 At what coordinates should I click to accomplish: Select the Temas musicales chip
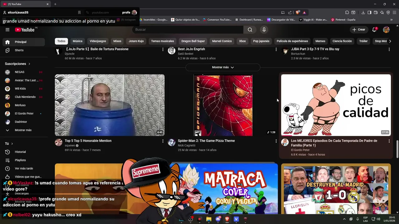(162, 41)
